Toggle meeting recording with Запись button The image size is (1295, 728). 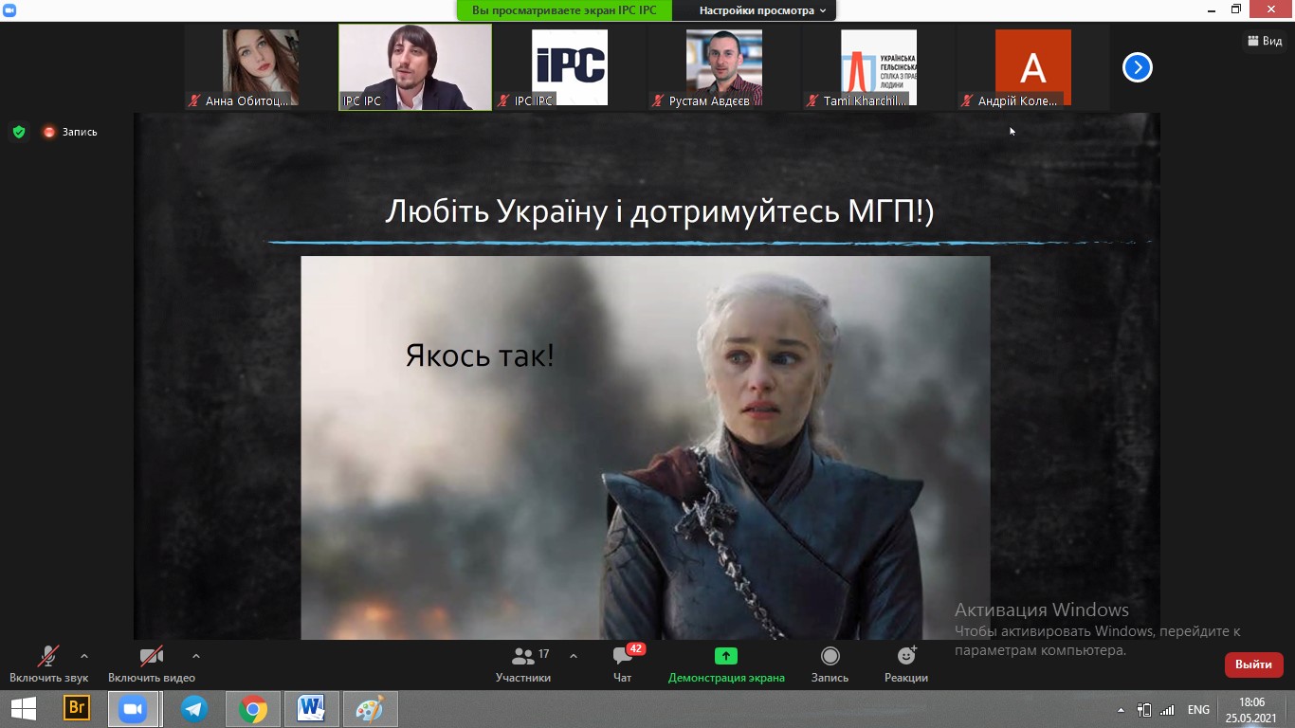tap(830, 664)
